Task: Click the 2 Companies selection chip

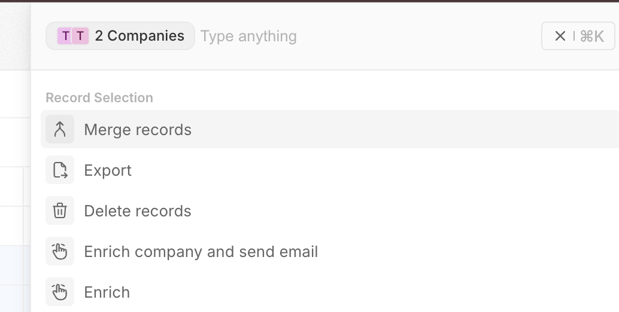Action: pyautogui.click(x=120, y=36)
